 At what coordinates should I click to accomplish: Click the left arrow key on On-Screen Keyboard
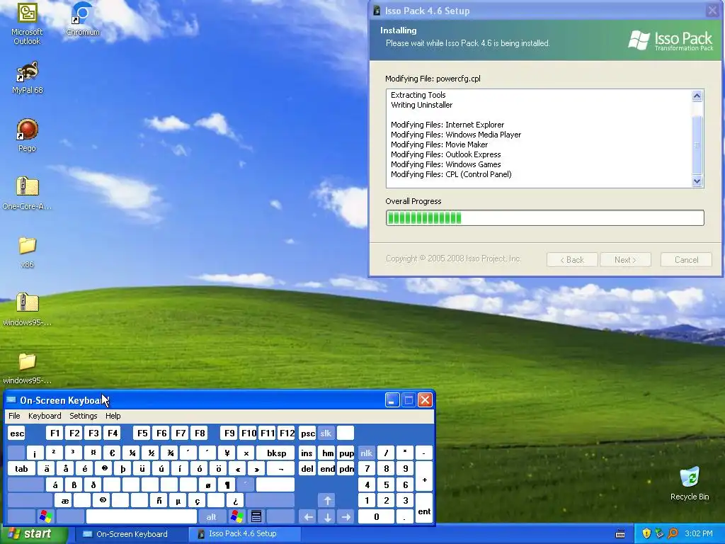point(308,516)
